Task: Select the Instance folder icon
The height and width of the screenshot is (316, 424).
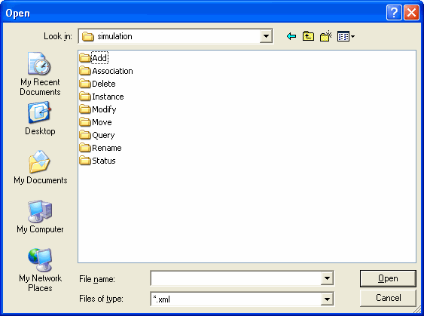Action: 85,96
